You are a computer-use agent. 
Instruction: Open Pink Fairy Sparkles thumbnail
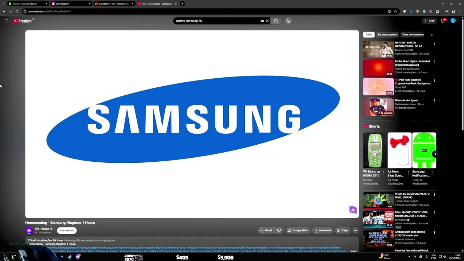(x=378, y=86)
